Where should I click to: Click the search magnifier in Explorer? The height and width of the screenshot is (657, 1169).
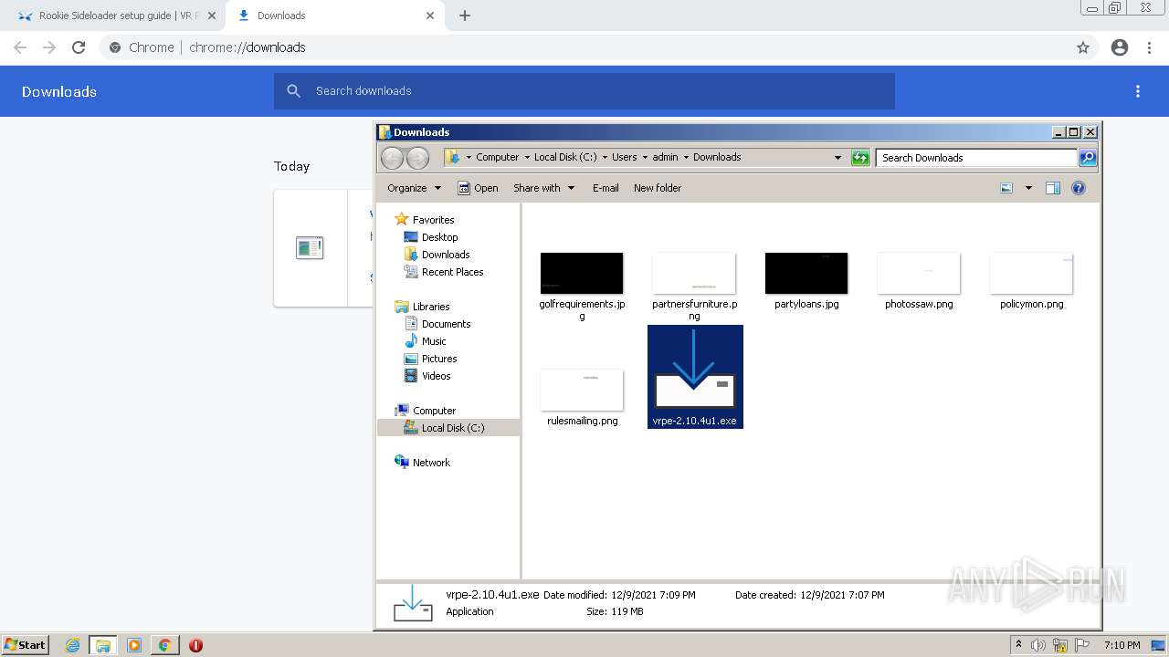pos(1088,158)
